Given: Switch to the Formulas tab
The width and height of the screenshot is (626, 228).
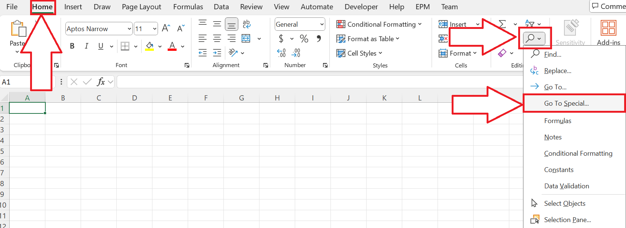Looking at the screenshot, I should tap(188, 7).
